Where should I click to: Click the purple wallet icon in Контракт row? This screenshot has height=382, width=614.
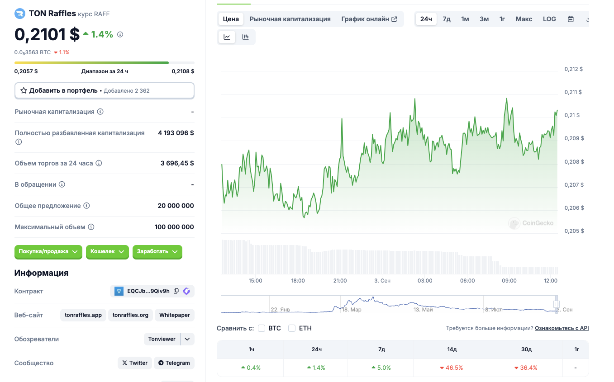[186, 291]
